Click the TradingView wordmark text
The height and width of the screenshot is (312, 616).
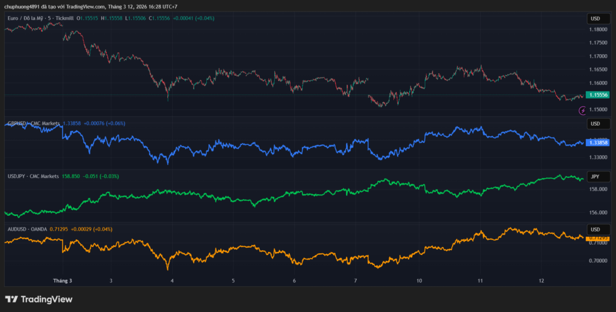tap(46, 299)
